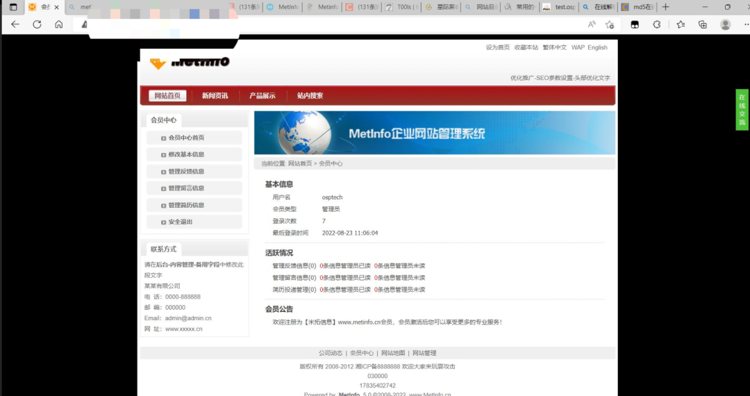Click the last login time 2022-08-23 11:06:04
Viewport: 750px width, 396px height.
point(350,233)
